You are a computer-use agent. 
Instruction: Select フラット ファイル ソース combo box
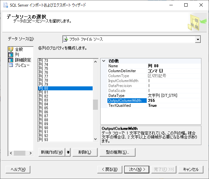pyautogui.click(x=132, y=39)
